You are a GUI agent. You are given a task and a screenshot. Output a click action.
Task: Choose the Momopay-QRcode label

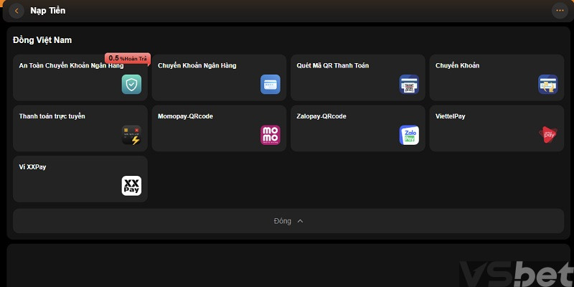pyautogui.click(x=185, y=116)
